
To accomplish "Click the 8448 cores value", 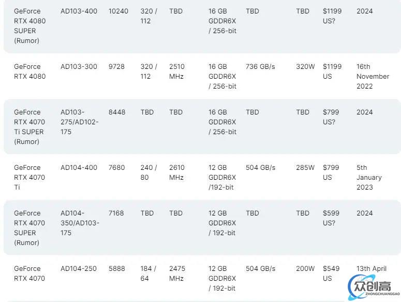I will (117, 112).
